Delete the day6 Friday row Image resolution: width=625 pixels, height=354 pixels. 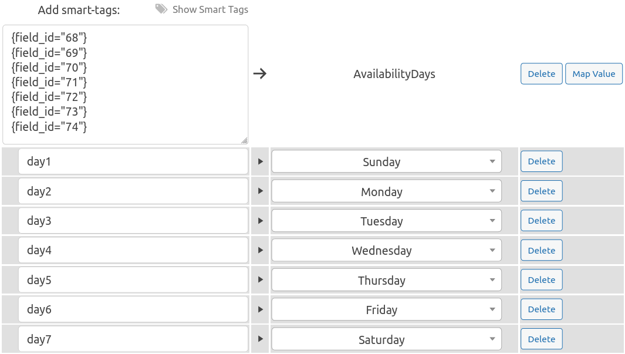click(x=541, y=309)
